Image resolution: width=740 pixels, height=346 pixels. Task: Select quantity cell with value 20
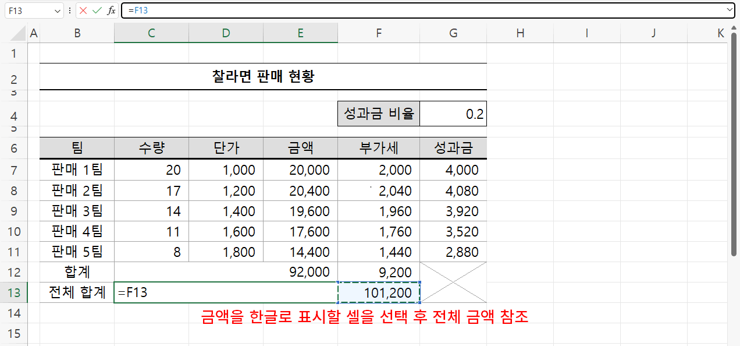pyautogui.click(x=151, y=170)
